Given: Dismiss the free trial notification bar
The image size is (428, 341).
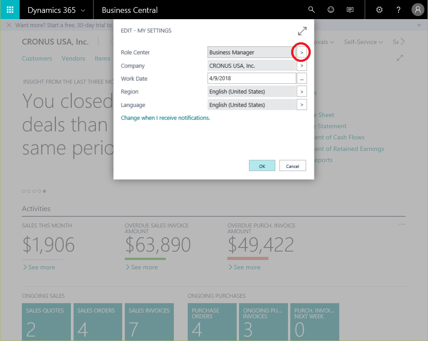Looking at the screenshot, I should (9, 25).
